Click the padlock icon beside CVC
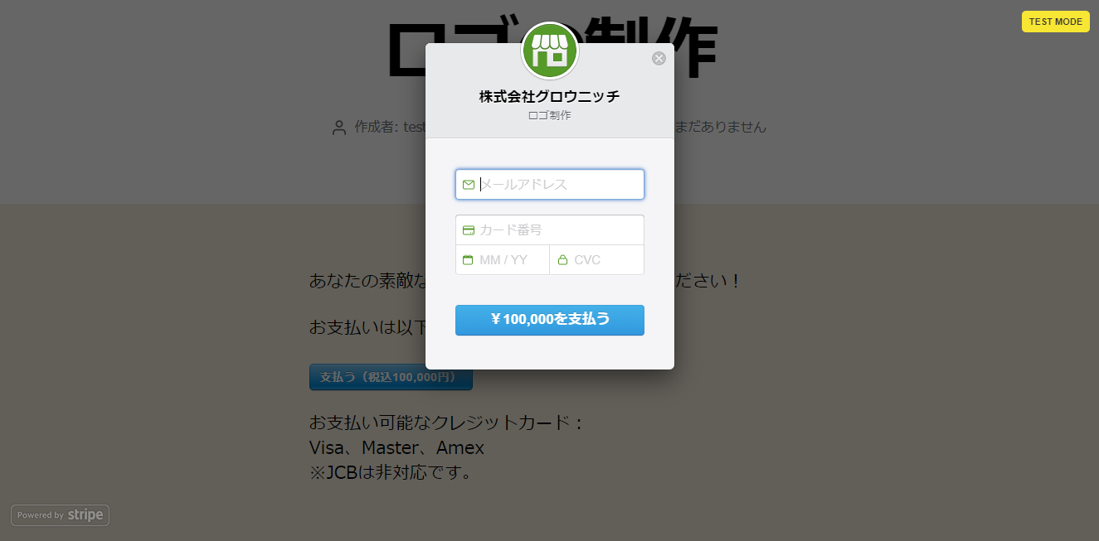The height and width of the screenshot is (541, 1099). (562, 260)
